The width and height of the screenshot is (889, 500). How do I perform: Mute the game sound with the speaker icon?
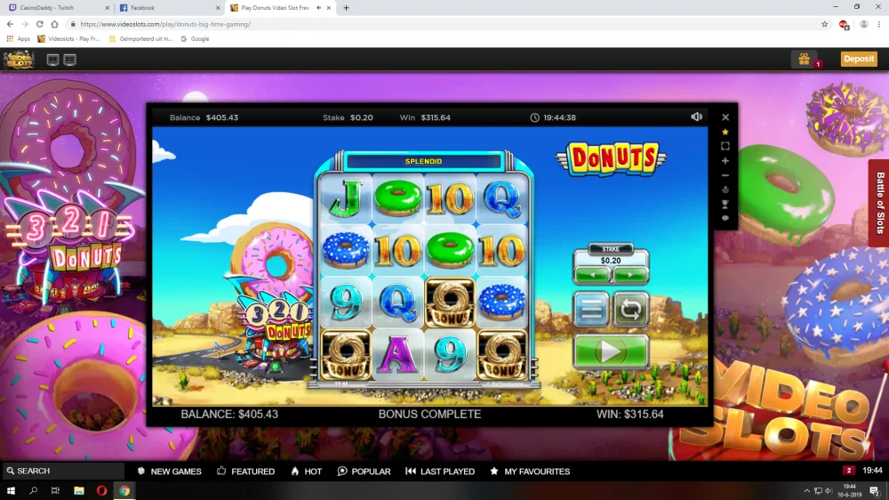[697, 117]
